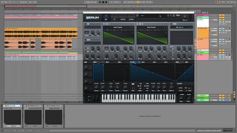
Task: Toggle filter routing for oscillator B
Action: [171, 49]
